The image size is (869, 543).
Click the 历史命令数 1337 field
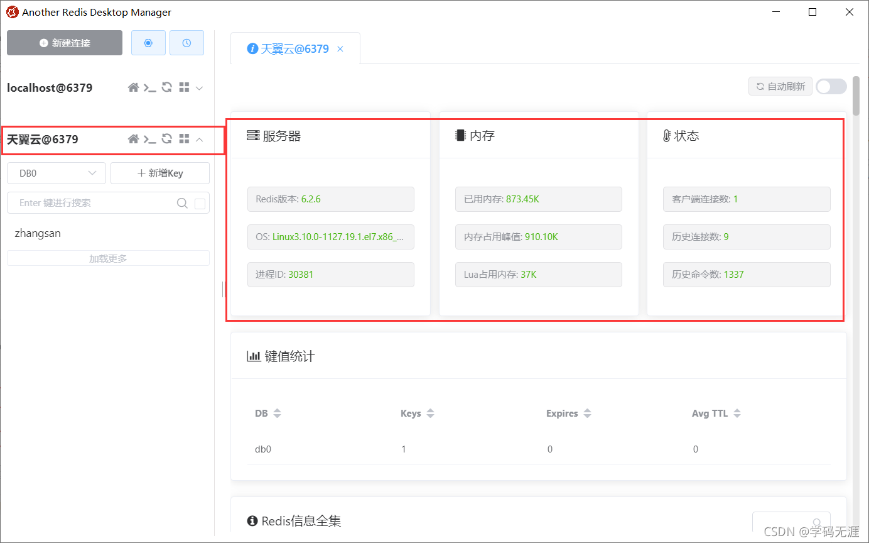(747, 275)
